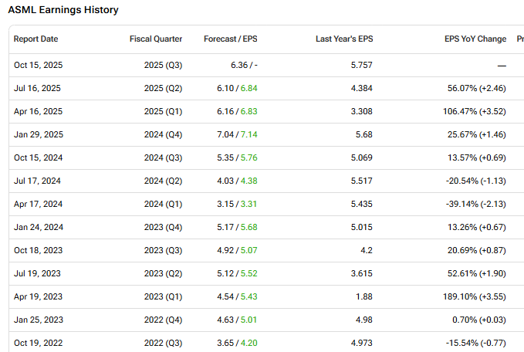Click the Report Date column header
The width and height of the screenshot is (524, 352).
35,39
